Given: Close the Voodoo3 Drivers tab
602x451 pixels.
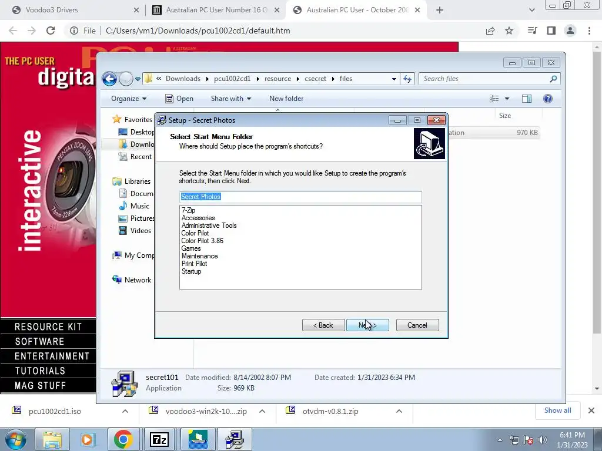Looking at the screenshot, I should click(x=136, y=10).
